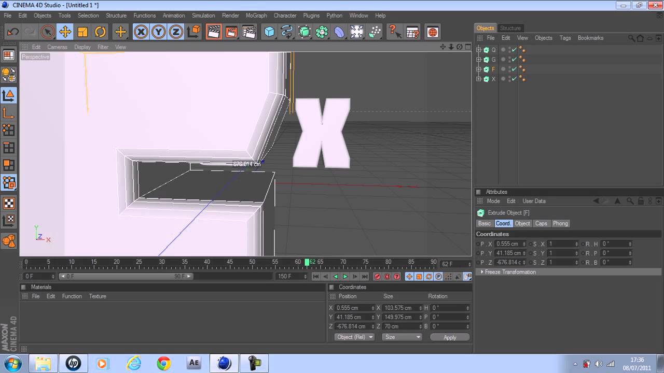Image resolution: width=664 pixels, height=373 pixels.
Task: Open the Simulation menu
Action: [x=203, y=16]
